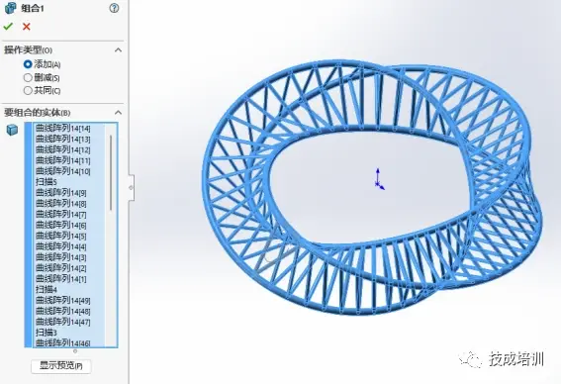Viewport: 561px width, 384px height.
Task: Select 曲线阵列14[49] in bodies list
Action: point(63,300)
